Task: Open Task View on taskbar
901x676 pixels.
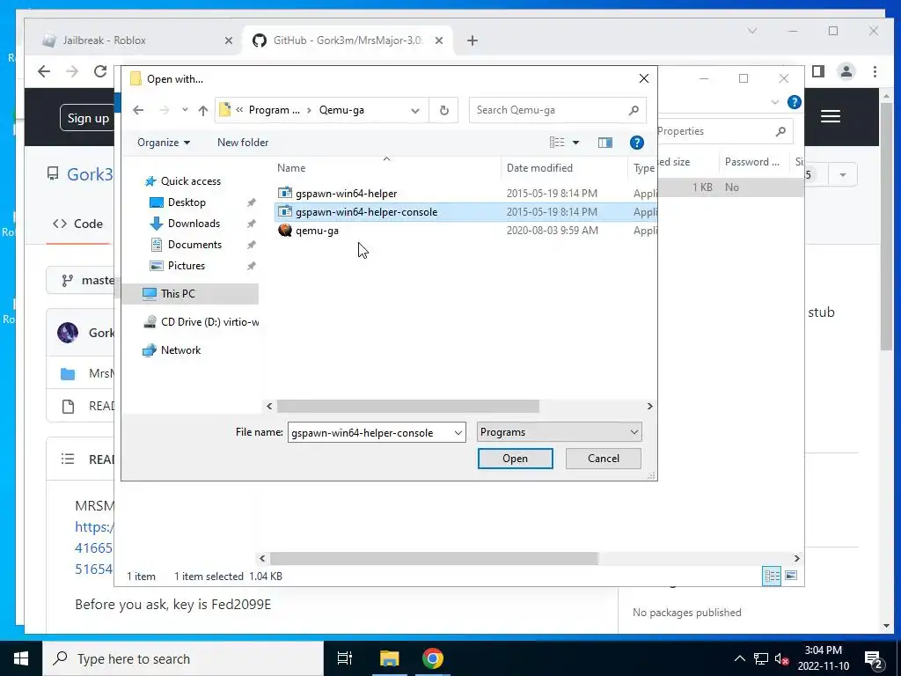Action: tap(345, 658)
